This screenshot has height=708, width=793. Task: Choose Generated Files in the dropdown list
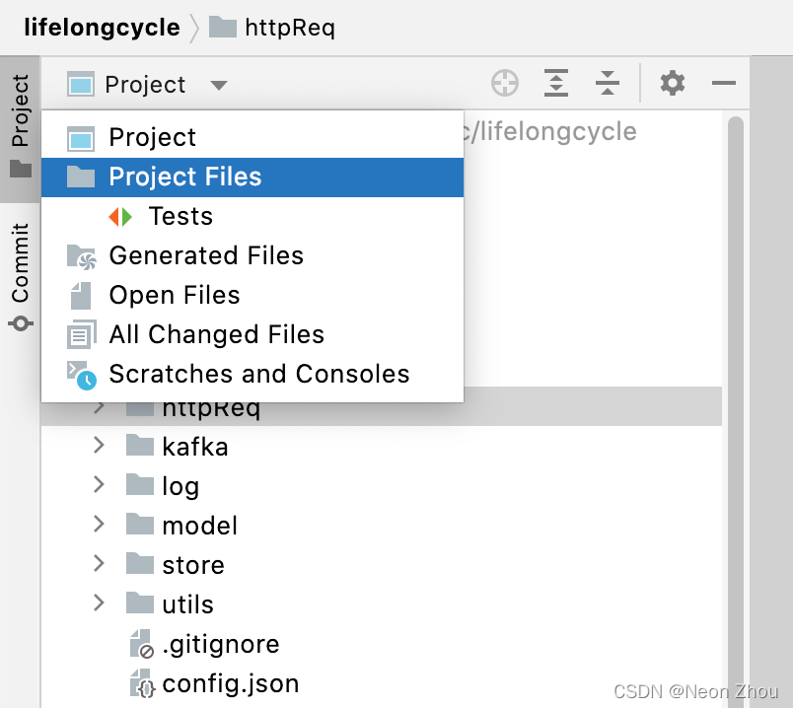(206, 256)
